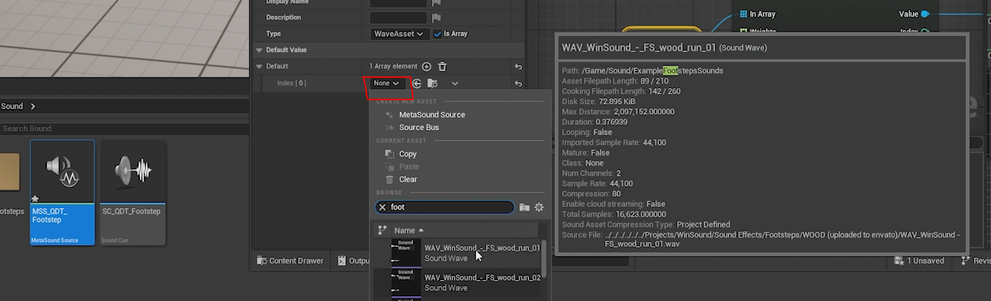The image size is (991, 301).
Task: Choose Clear in the Current Asset menu
Action: click(x=408, y=180)
